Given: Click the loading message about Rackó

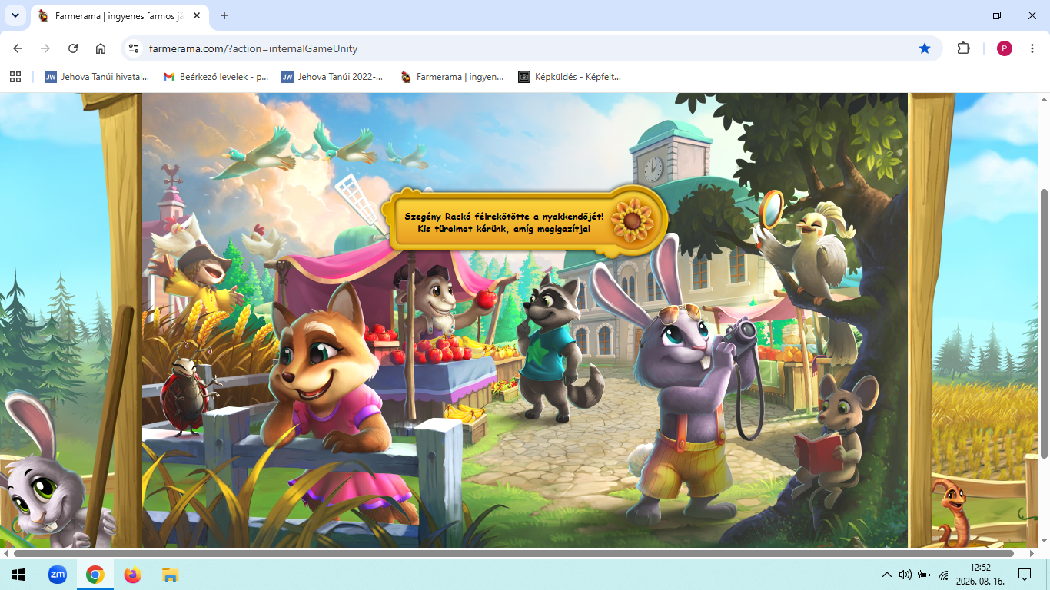Looking at the screenshot, I should [504, 223].
